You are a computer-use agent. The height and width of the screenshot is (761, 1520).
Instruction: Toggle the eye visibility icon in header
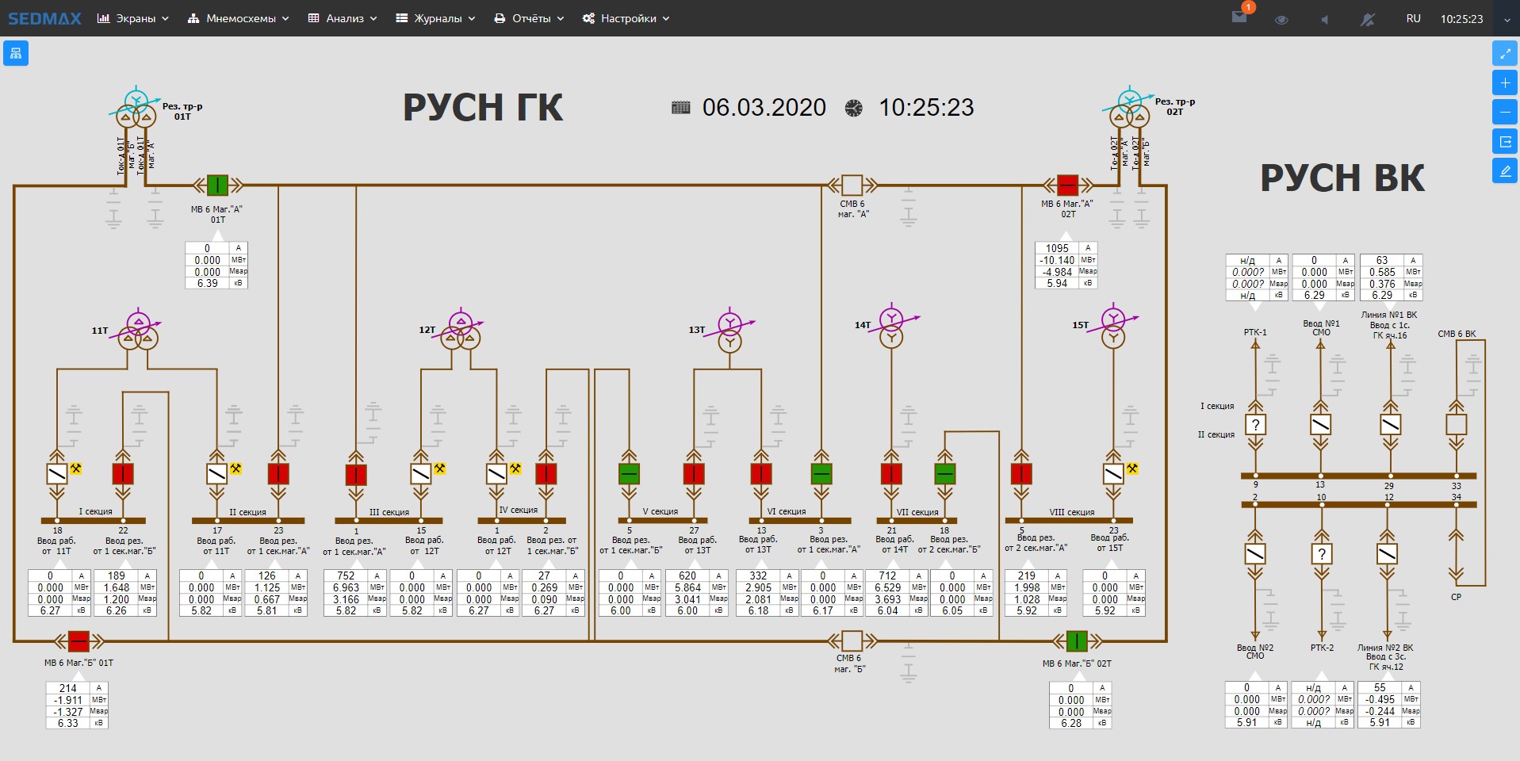coord(1281,19)
